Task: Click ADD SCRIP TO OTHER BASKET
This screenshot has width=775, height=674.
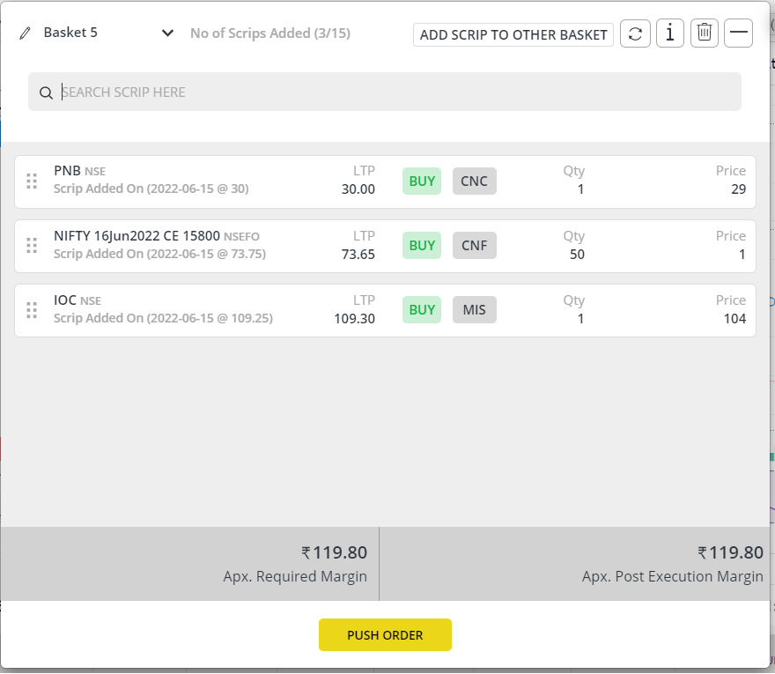Action: click(x=513, y=34)
